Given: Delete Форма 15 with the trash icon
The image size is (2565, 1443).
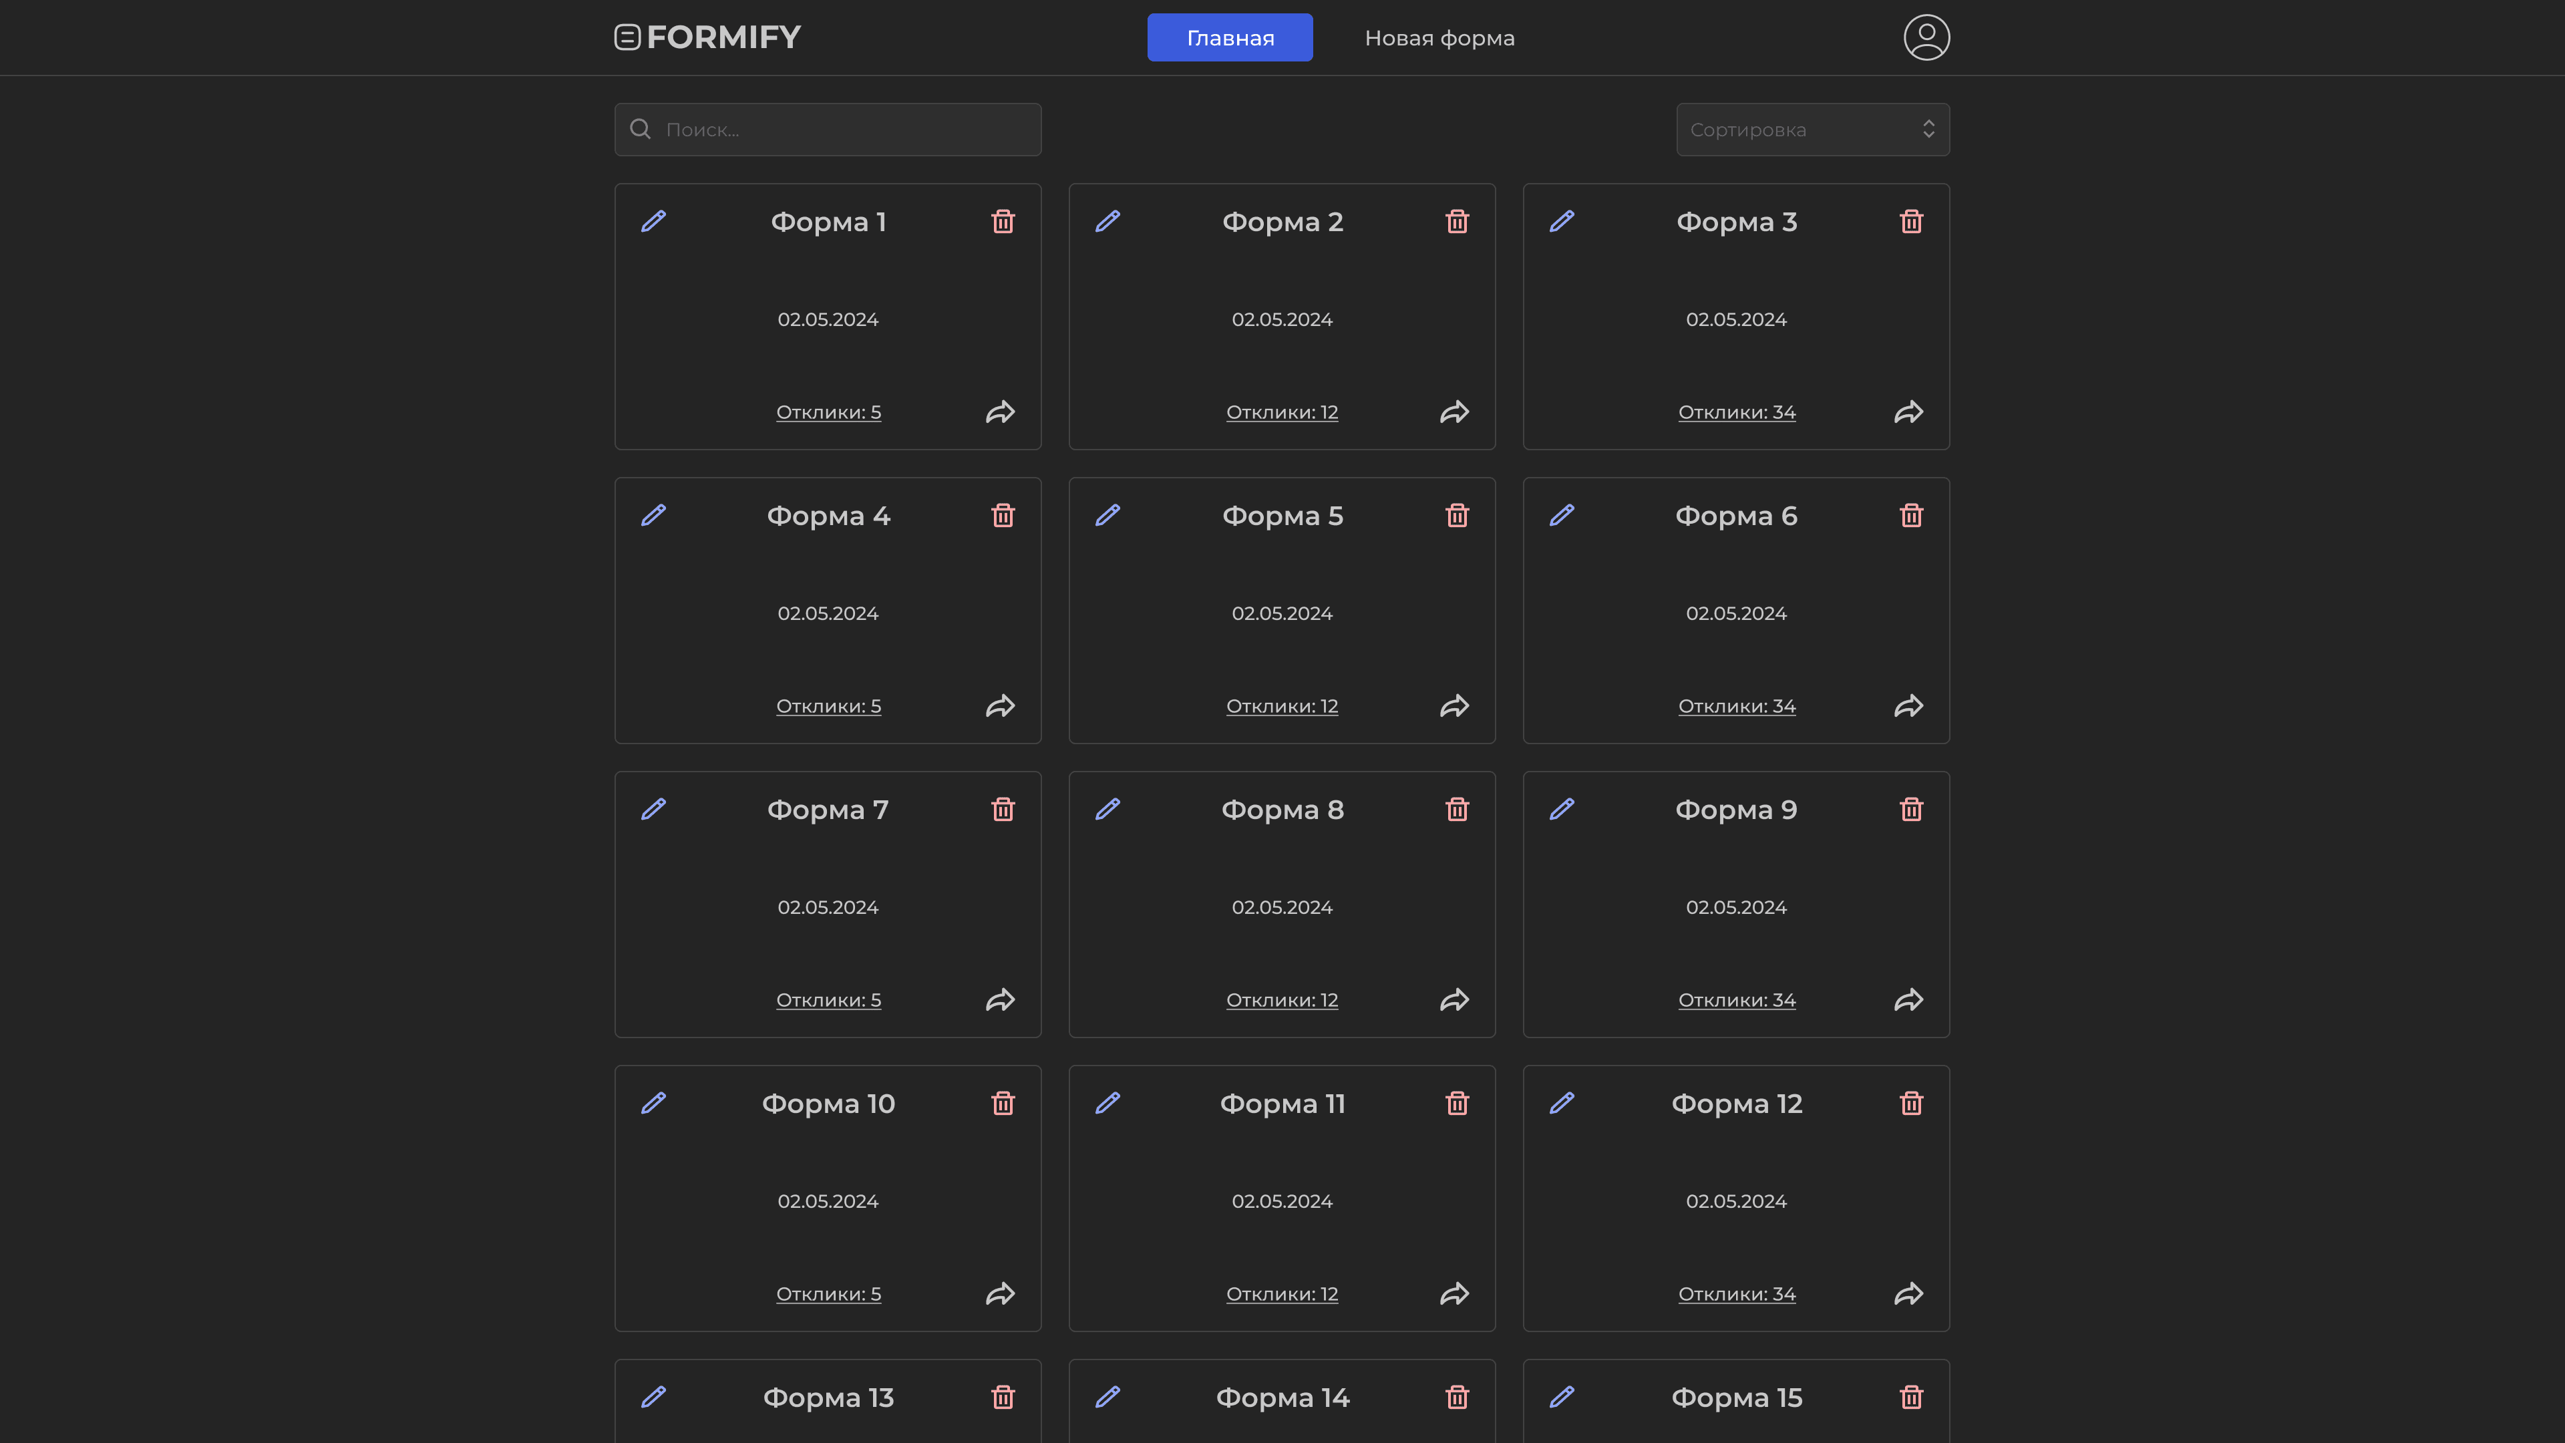Looking at the screenshot, I should click(1911, 1396).
